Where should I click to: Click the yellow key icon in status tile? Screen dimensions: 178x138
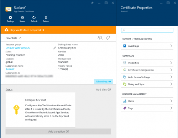pyautogui.click(x=16, y=109)
